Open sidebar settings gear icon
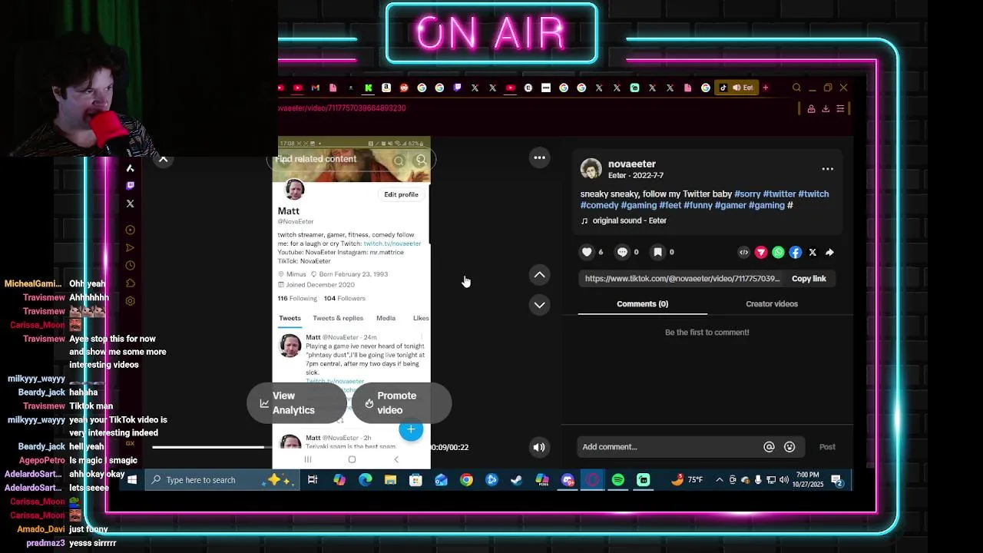 130,301
